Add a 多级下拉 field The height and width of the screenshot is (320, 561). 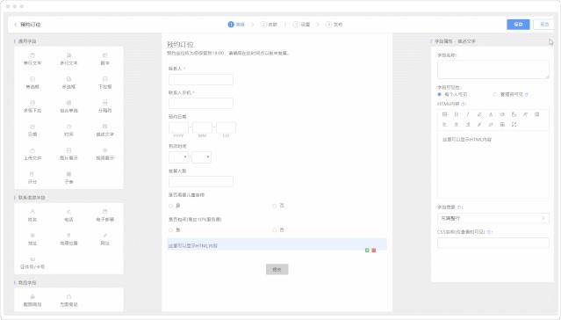(x=32, y=106)
